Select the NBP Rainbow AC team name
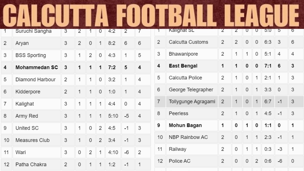Screen dimensions: 304x171 (x=188, y=137)
